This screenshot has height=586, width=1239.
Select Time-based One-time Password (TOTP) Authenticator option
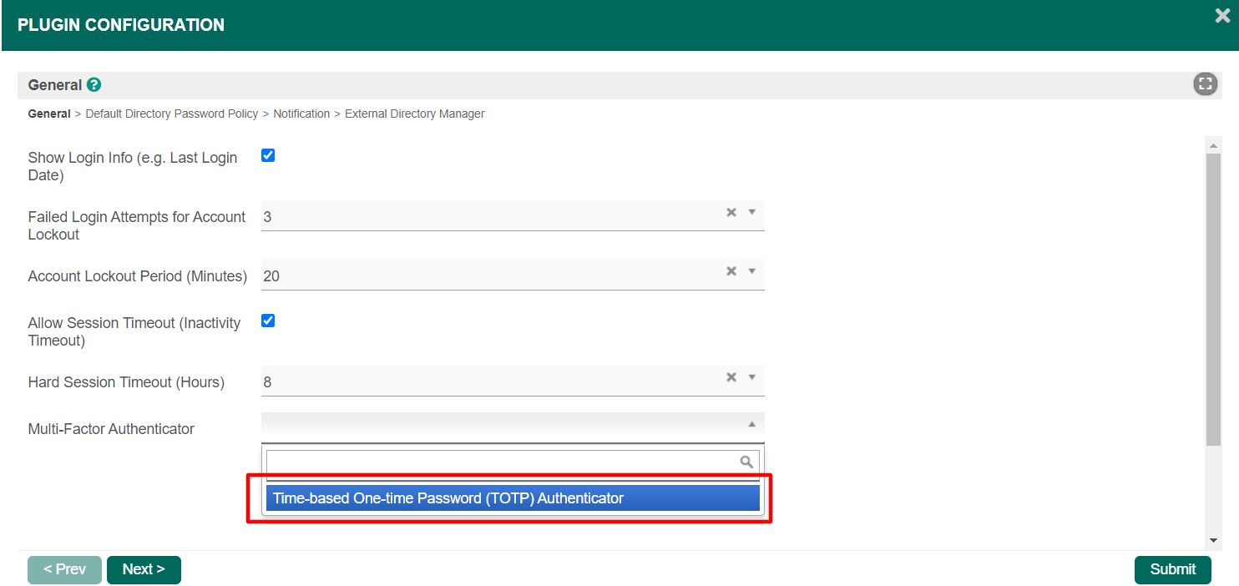(513, 498)
